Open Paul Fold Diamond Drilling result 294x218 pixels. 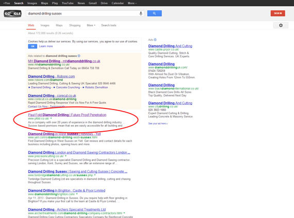pos(67,115)
